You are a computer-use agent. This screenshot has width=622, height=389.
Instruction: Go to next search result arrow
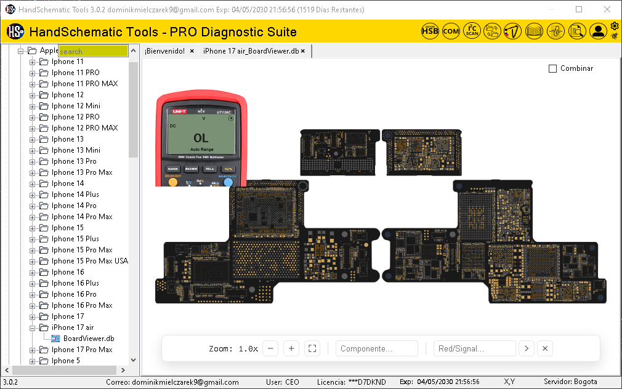pyautogui.click(x=527, y=348)
